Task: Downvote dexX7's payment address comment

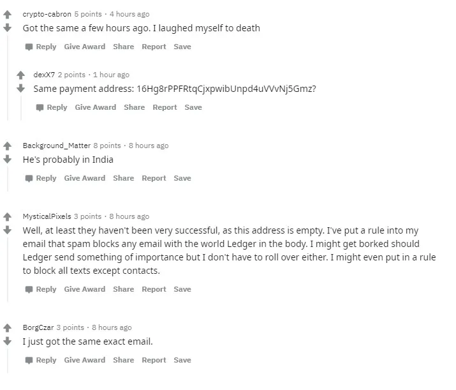Action: point(20,88)
